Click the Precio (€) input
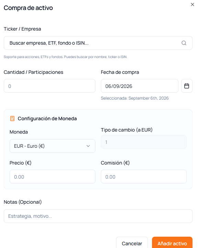The height and width of the screenshot is (248, 198). point(52,177)
